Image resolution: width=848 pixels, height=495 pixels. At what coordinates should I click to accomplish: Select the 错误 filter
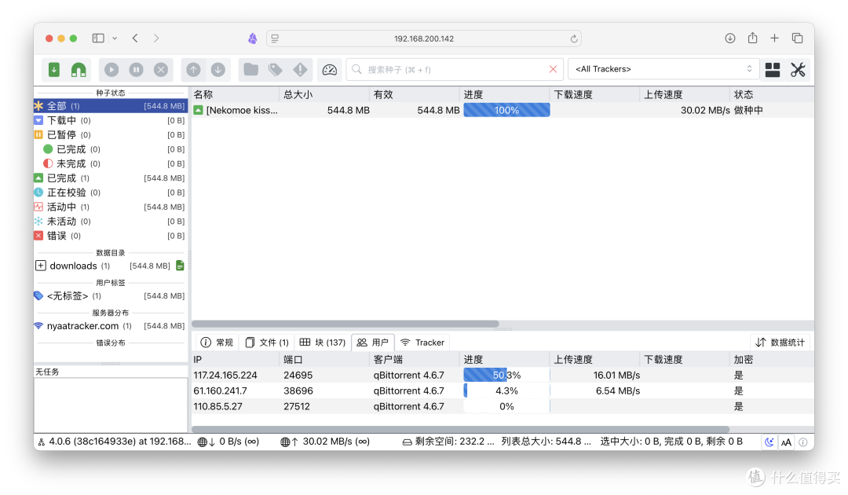111,236
